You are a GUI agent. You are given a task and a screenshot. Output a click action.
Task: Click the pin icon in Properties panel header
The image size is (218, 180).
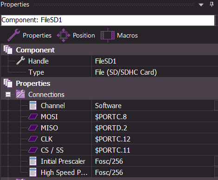click(212, 4)
